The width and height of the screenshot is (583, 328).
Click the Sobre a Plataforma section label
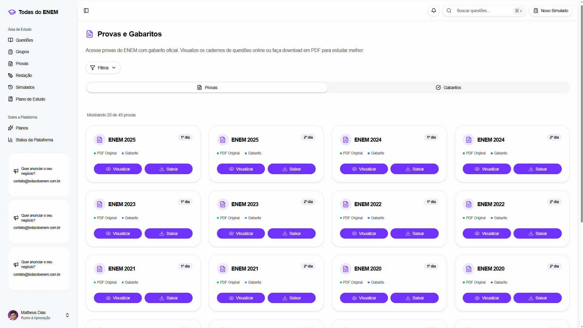[22, 117]
